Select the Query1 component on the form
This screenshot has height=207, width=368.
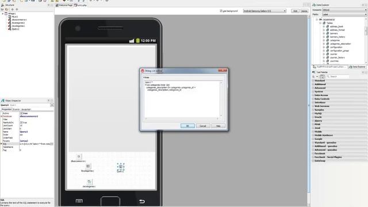[121, 167]
